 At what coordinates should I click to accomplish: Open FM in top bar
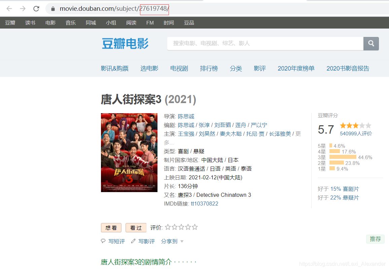pyautogui.click(x=150, y=23)
